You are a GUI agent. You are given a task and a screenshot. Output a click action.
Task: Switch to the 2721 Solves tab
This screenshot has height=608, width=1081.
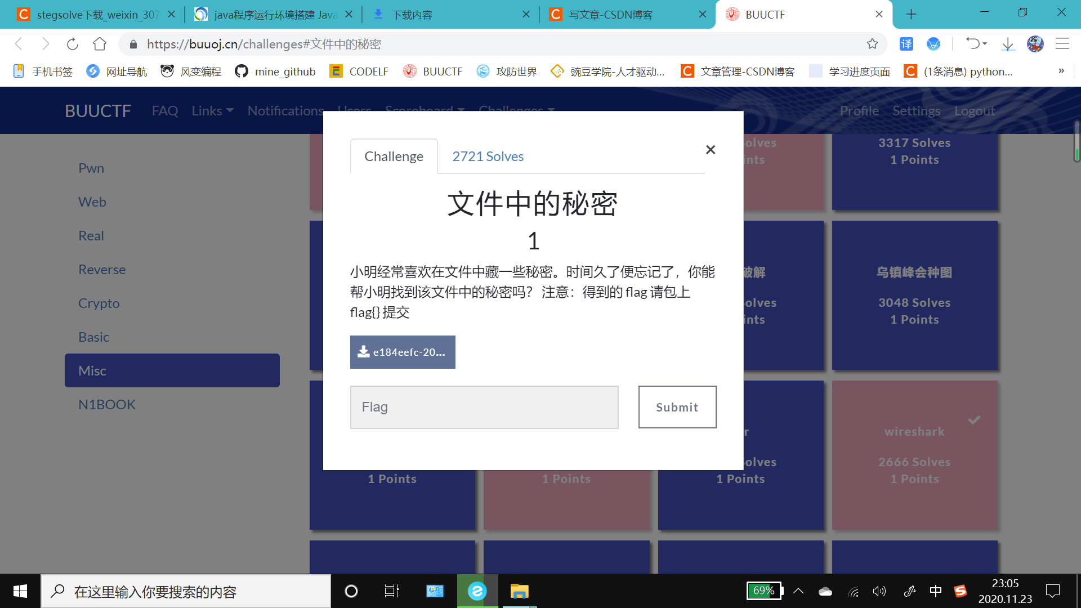pyautogui.click(x=488, y=157)
